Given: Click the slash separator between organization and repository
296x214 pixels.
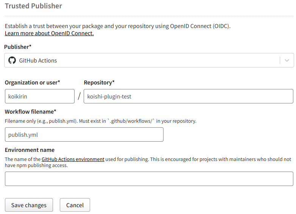Looking at the screenshot, I should 79,96.
